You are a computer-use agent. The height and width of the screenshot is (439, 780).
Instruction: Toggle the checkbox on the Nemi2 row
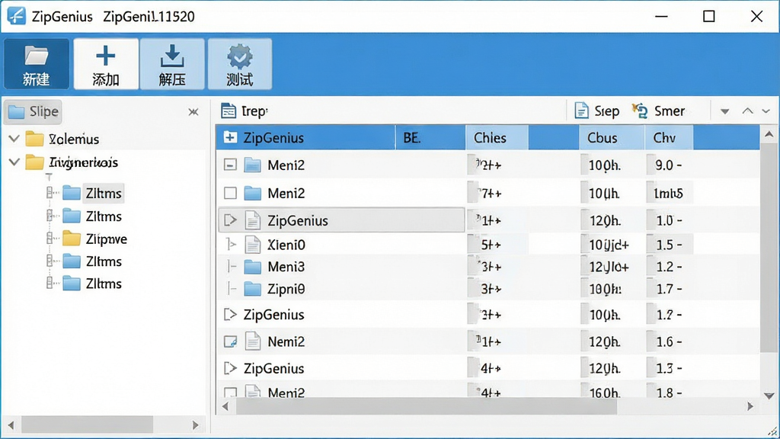[230, 341]
